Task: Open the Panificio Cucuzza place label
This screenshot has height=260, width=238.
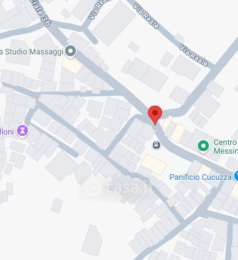Action: (201, 177)
